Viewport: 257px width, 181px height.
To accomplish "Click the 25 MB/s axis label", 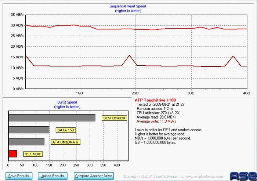I will click(x=17, y=36).
